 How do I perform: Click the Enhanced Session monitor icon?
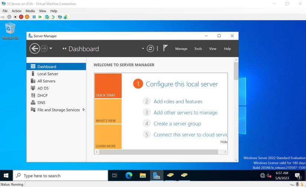pyautogui.click(x=60, y=17)
